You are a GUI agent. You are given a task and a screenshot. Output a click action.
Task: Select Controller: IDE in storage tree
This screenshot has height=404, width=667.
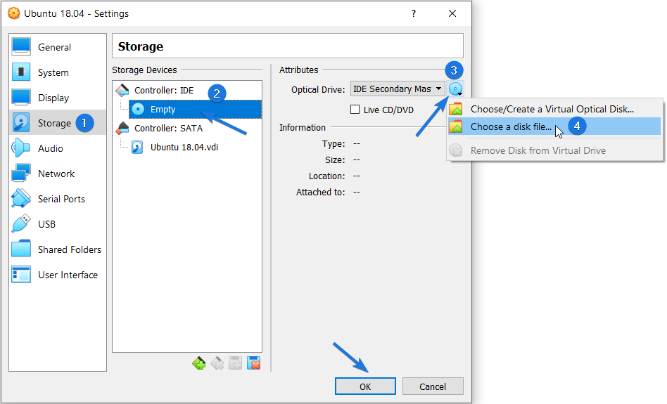164,91
